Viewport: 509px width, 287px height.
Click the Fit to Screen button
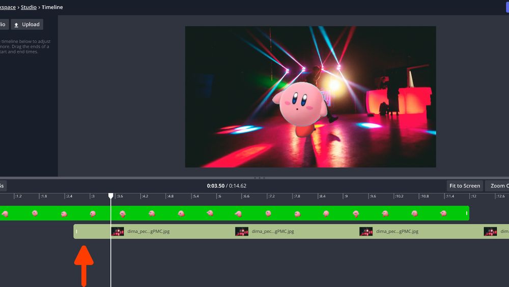point(464,186)
